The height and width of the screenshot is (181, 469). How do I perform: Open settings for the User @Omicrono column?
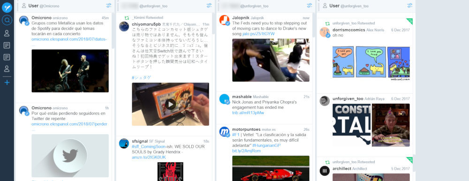109,6
